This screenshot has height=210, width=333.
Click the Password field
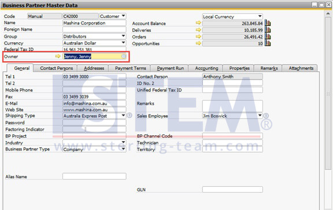click(x=94, y=123)
